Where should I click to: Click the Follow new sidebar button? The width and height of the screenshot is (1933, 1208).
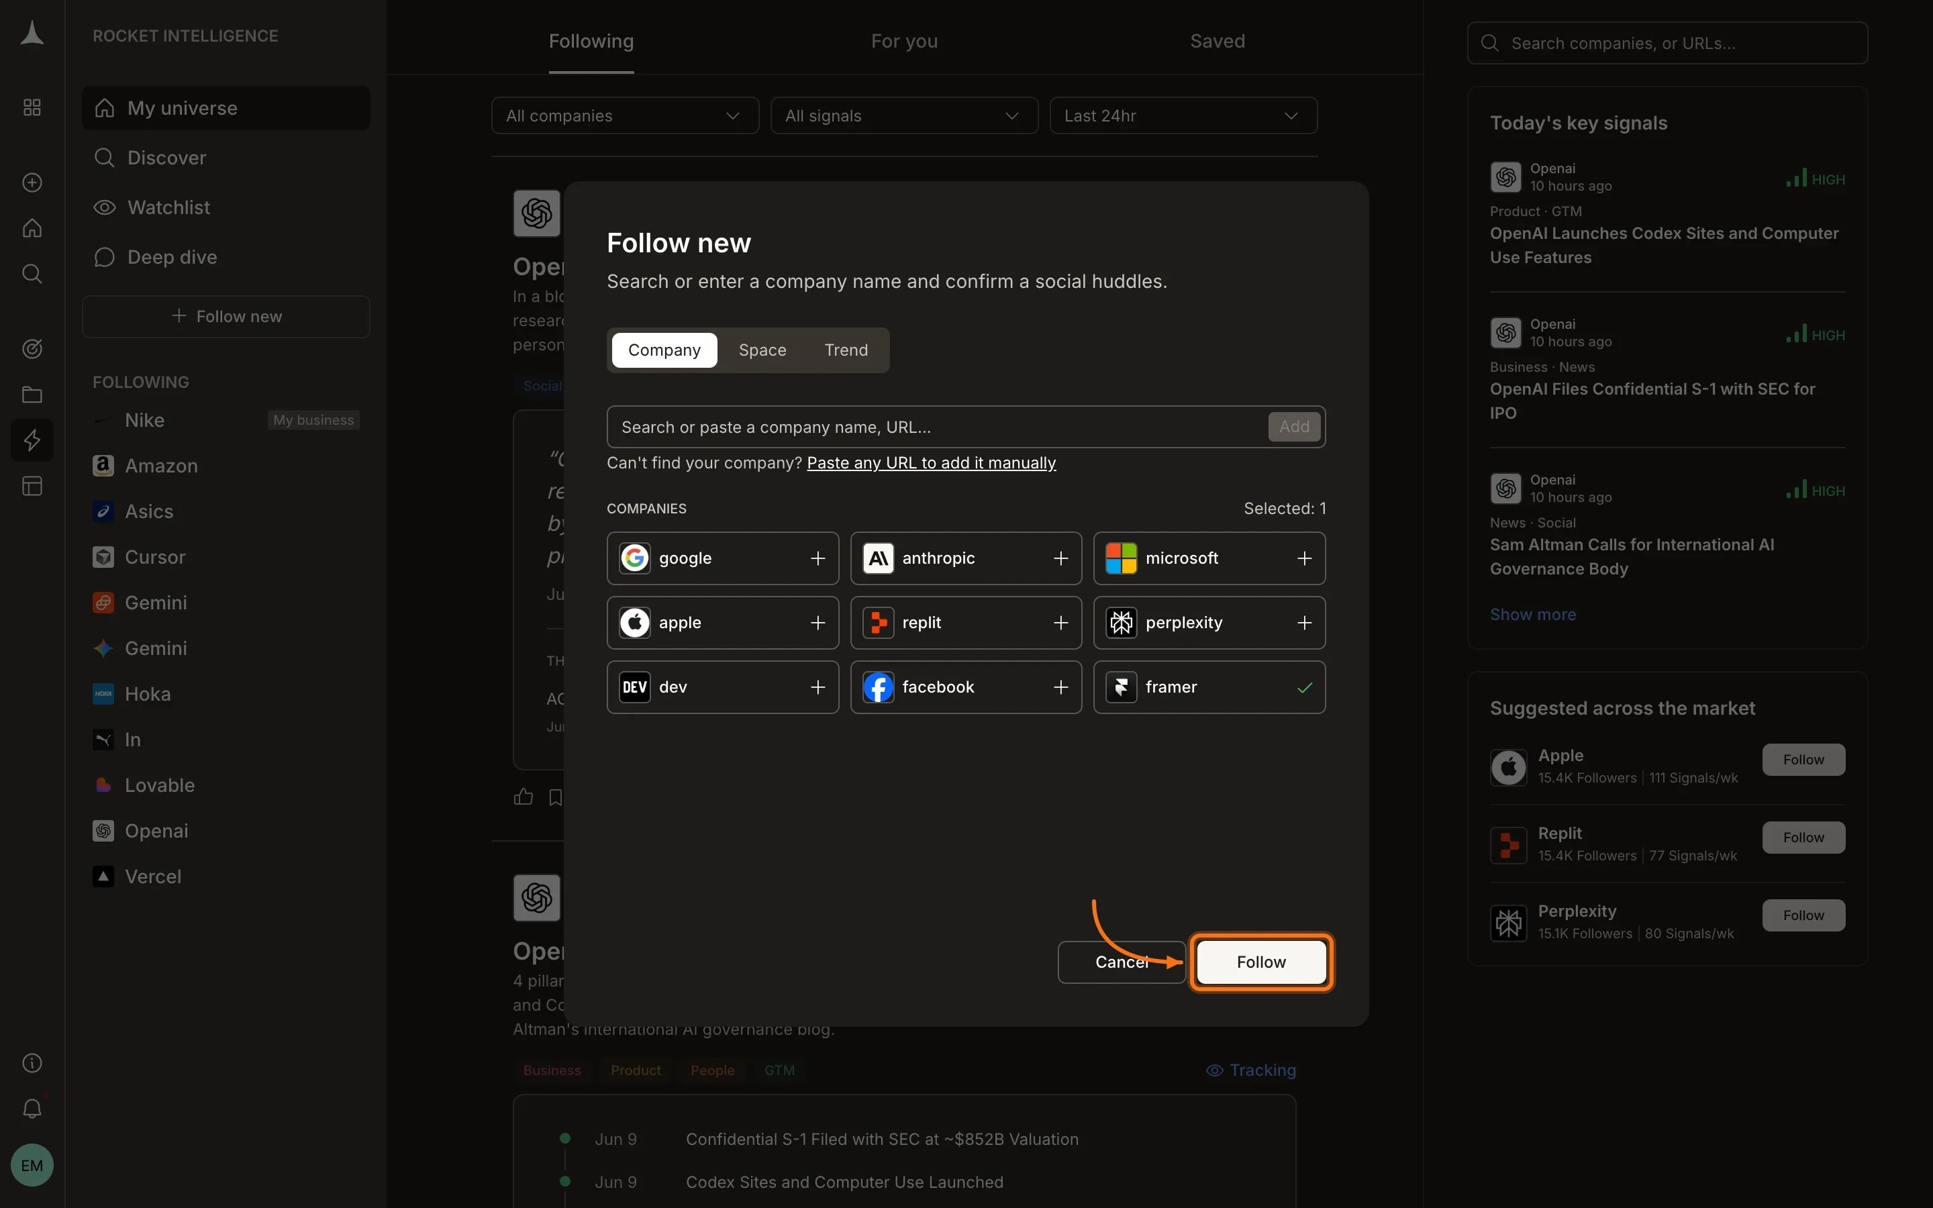coord(226,316)
